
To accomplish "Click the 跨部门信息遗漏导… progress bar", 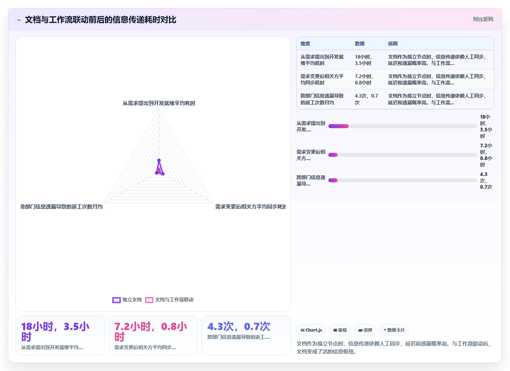I will 402,180.
